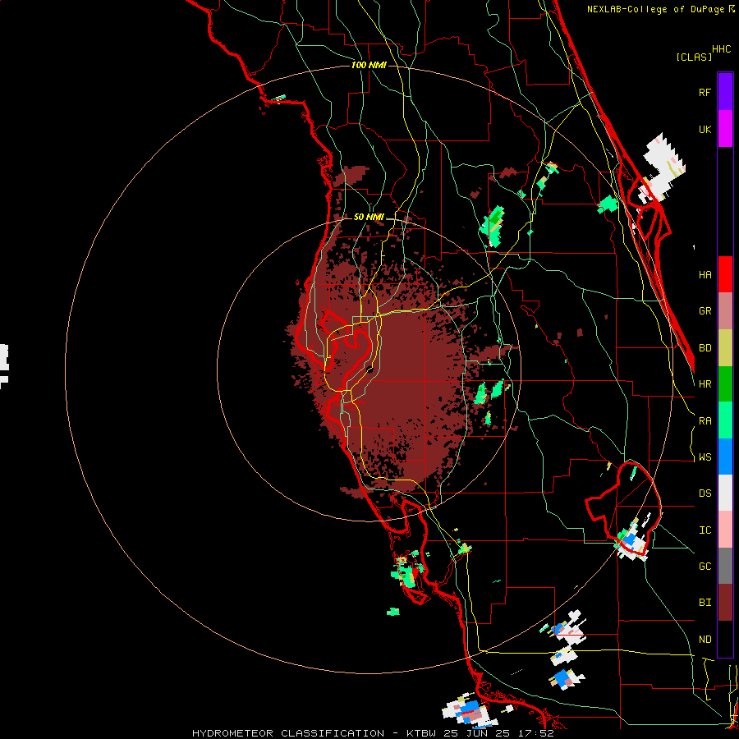Image resolution: width=739 pixels, height=739 pixels.
Task: Click the '[CLAS]' legend header
Action: (x=694, y=57)
